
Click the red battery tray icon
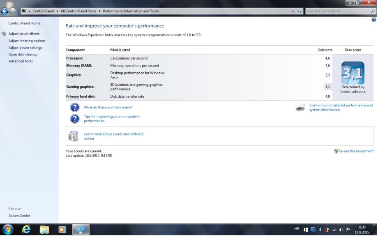click(x=327, y=230)
